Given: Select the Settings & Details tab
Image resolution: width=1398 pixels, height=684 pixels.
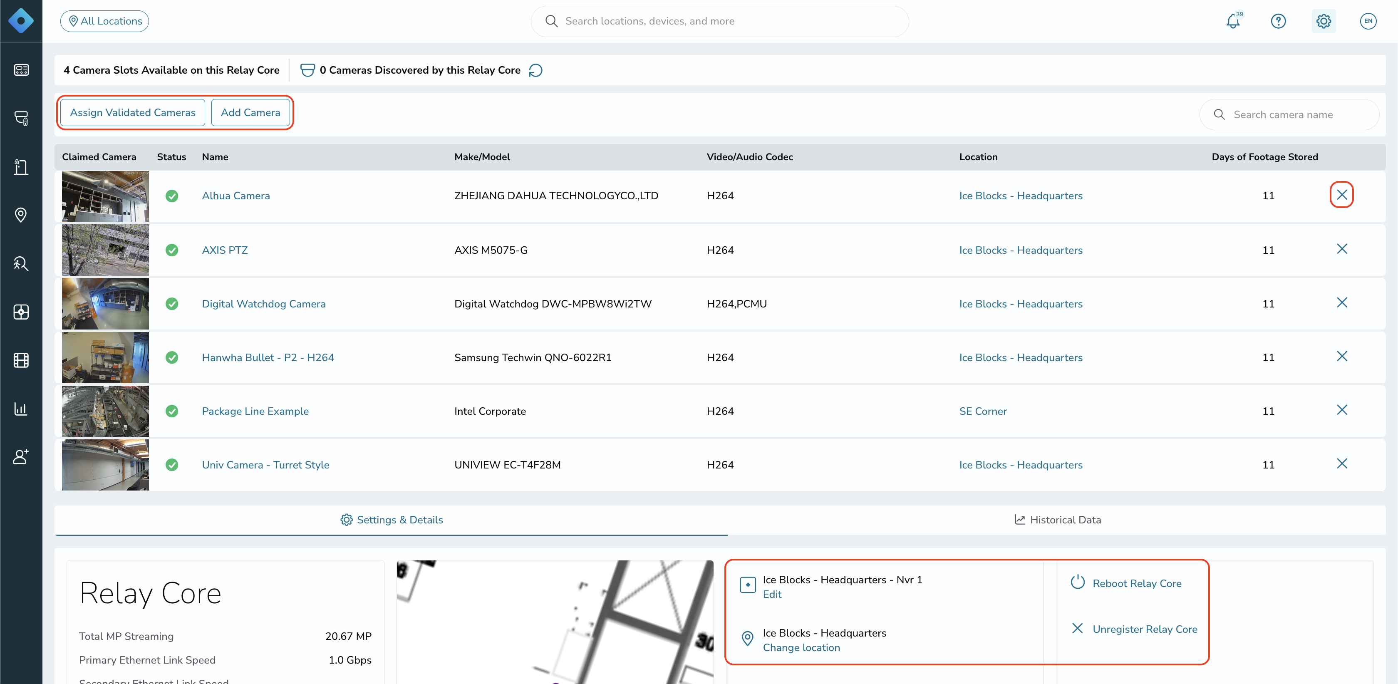Looking at the screenshot, I should [x=391, y=520].
